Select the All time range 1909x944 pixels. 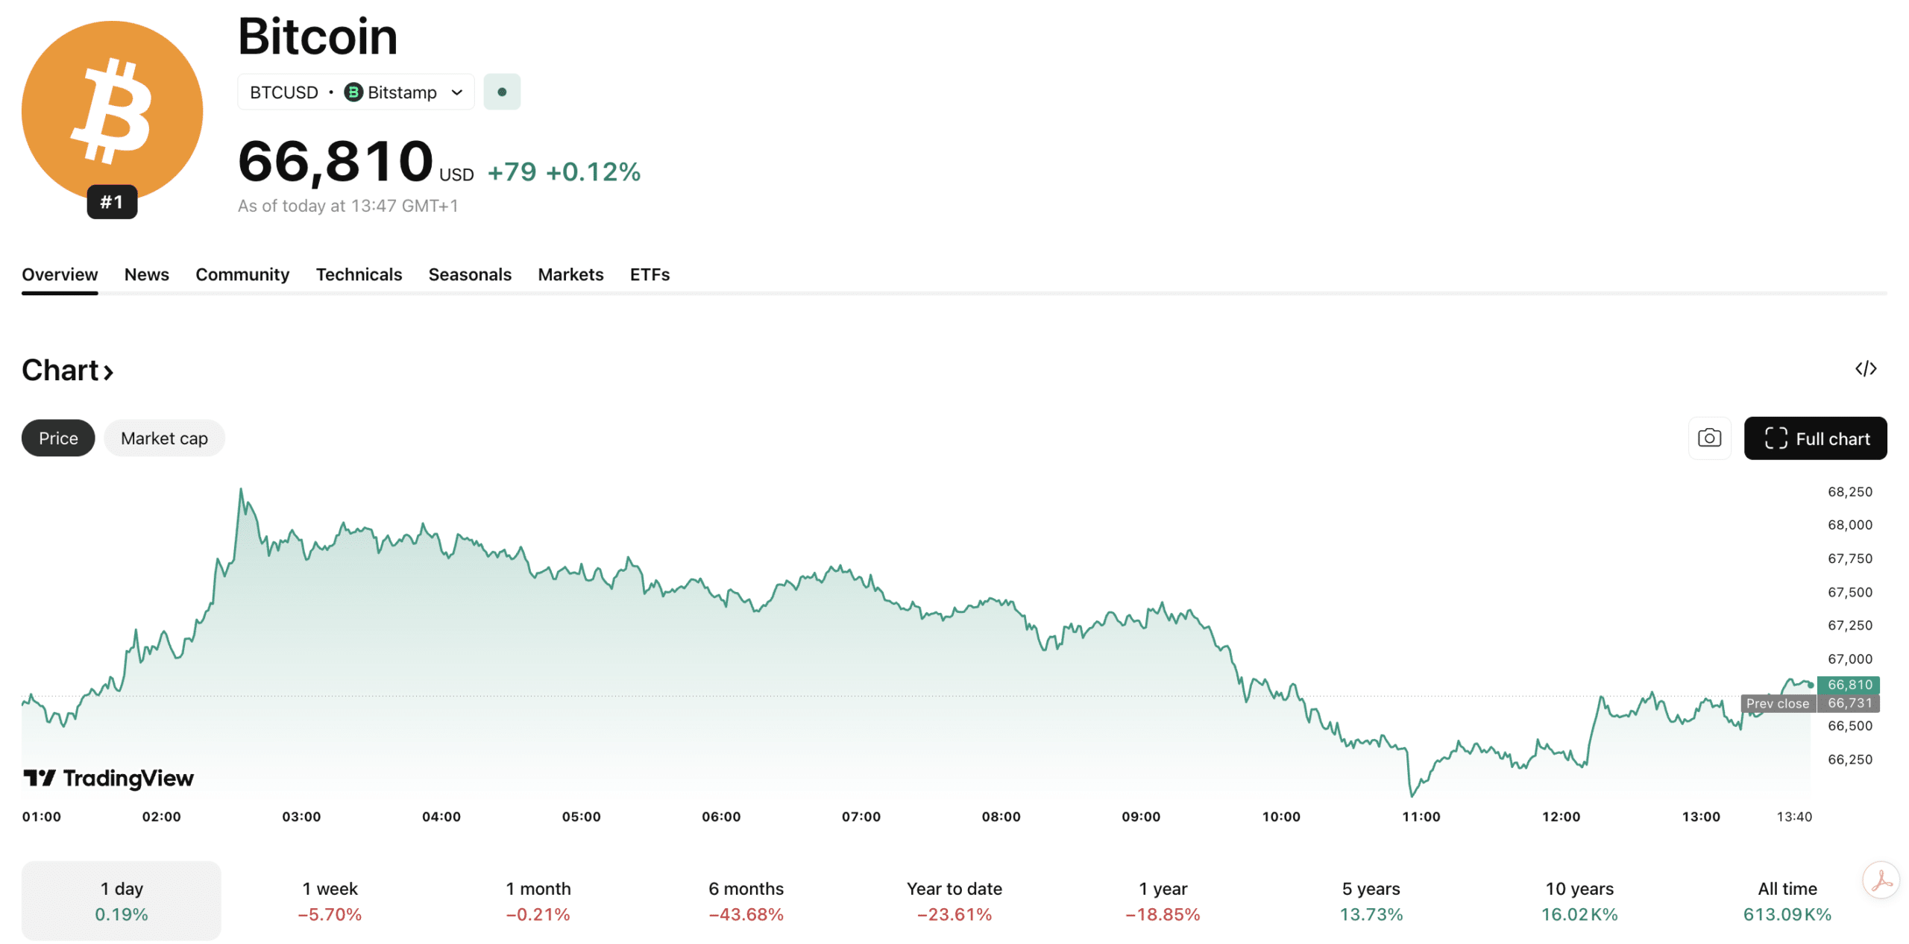pyautogui.click(x=1787, y=900)
